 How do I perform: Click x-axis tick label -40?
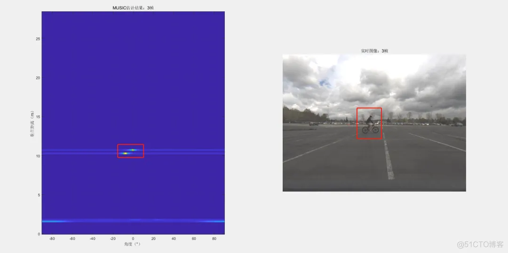point(93,239)
